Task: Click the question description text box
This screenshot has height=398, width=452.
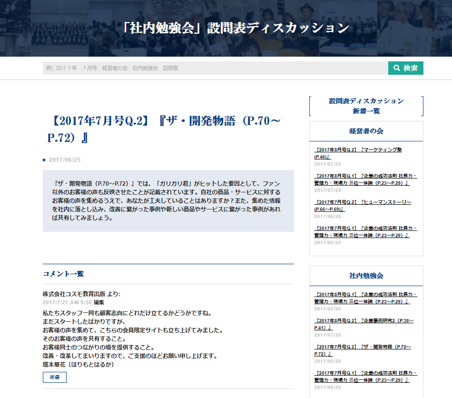Action: pyautogui.click(x=168, y=201)
